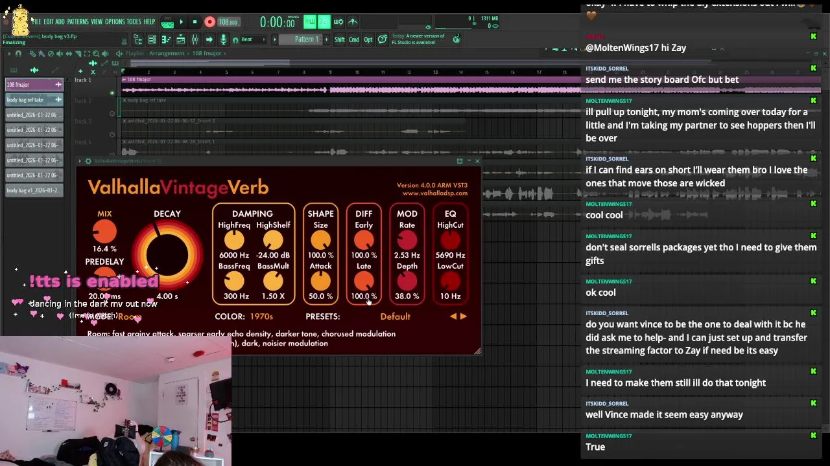Click the plus button next to Pattern 1
Image resolution: width=830 pixels, height=466 pixels.
point(326,39)
